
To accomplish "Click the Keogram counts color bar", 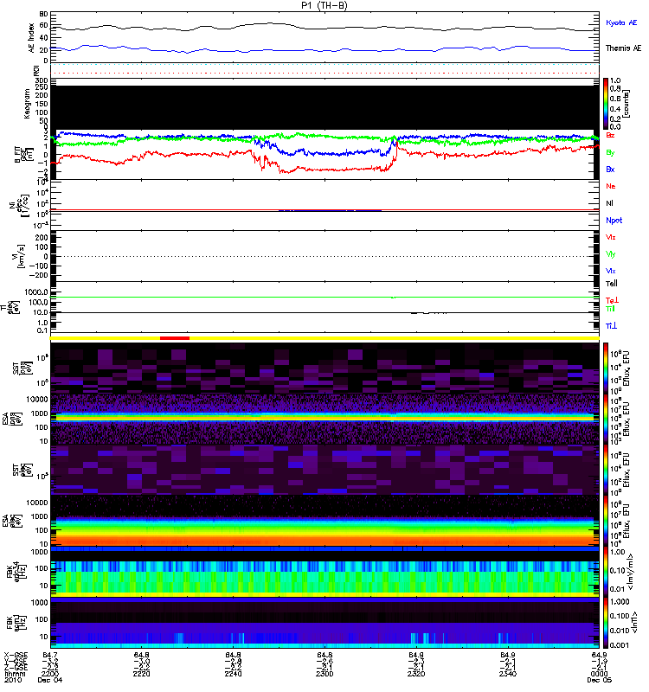I will 606,104.
